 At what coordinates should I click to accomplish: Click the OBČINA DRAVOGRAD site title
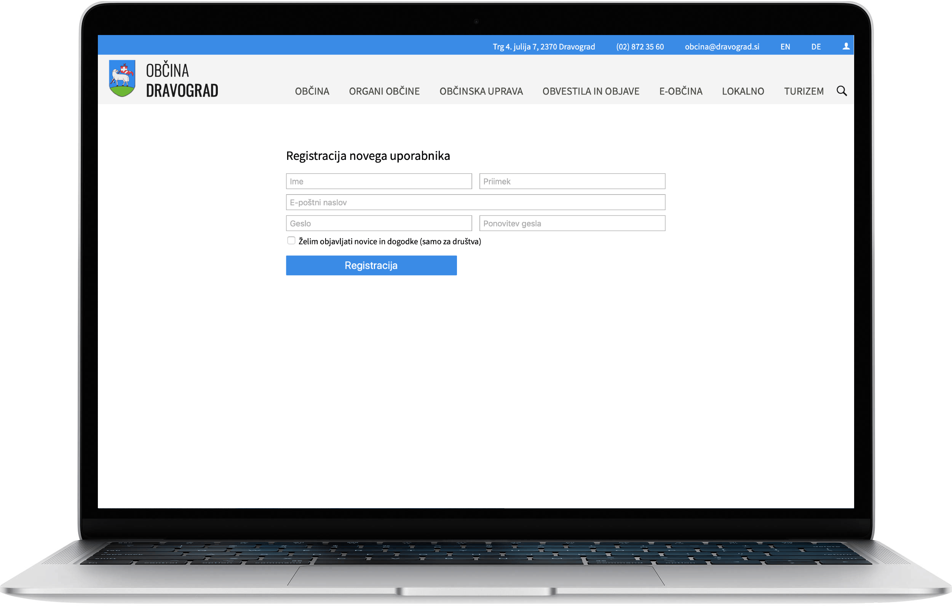(182, 80)
